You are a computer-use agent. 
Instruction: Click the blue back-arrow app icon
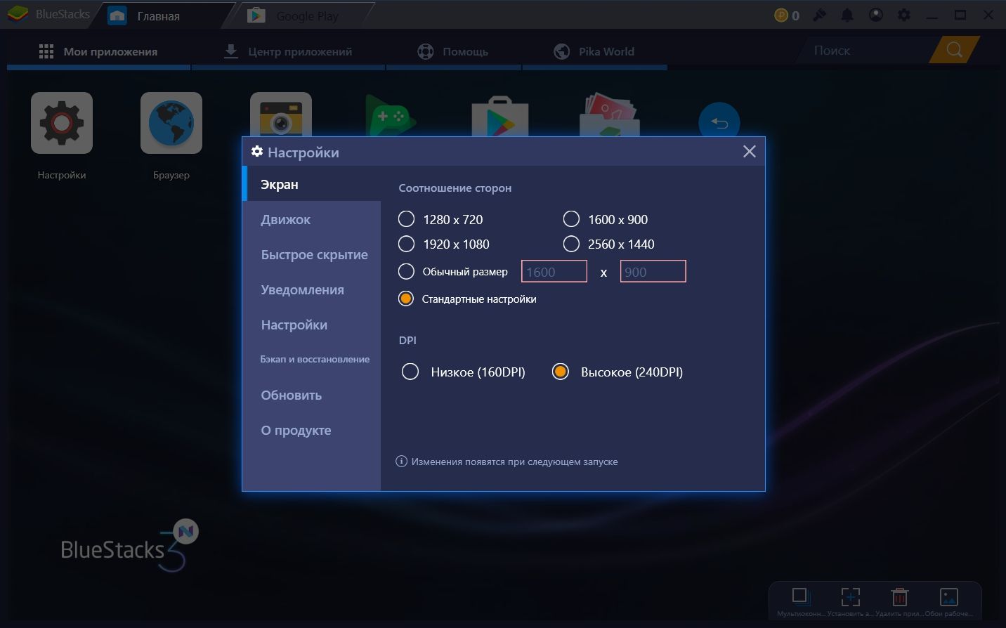719,120
